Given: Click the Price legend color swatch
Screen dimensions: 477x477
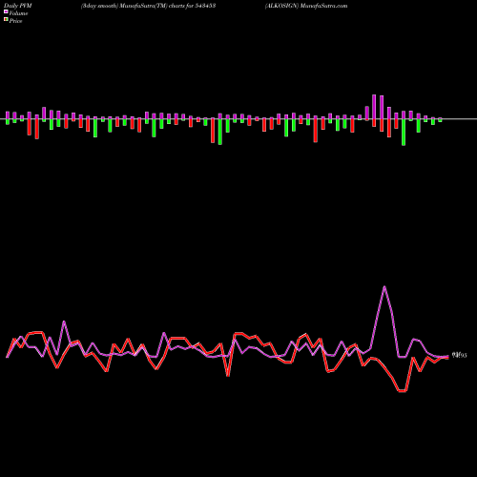Looking at the screenshot, I should [6, 20].
